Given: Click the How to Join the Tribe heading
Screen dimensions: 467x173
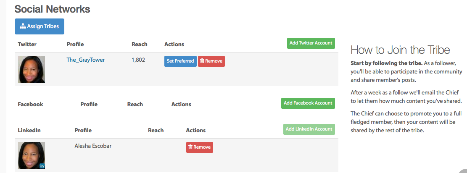Looking at the screenshot, I should [x=400, y=50].
